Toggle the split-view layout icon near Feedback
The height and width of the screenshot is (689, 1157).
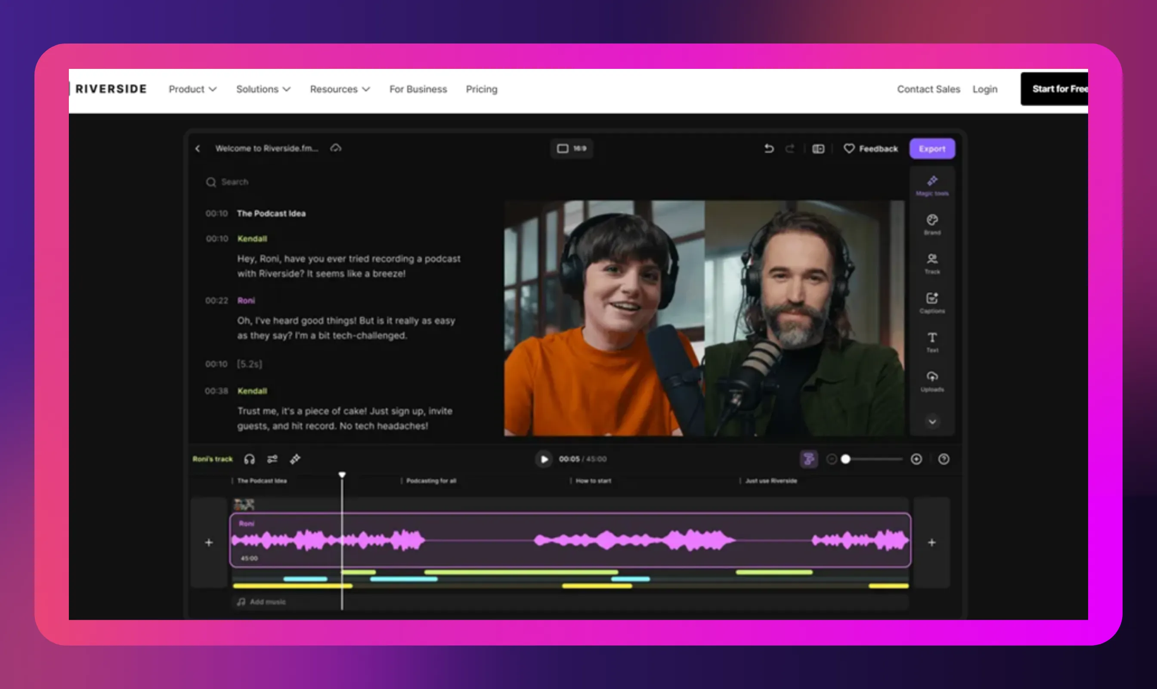[x=818, y=149]
